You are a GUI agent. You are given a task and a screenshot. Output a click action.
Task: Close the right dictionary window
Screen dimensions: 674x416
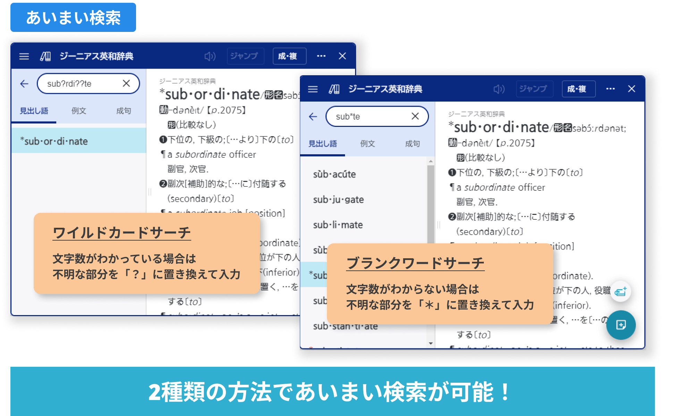click(x=632, y=89)
